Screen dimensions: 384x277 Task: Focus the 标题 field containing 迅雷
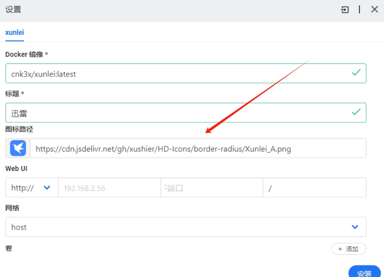(x=176, y=113)
